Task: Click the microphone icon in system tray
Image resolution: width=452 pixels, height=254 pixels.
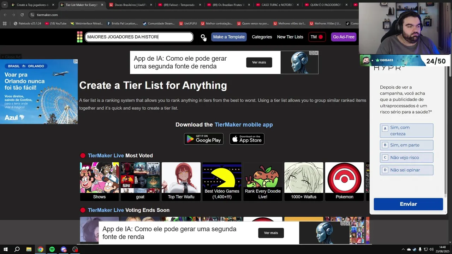Action: click(x=420, y=249)
